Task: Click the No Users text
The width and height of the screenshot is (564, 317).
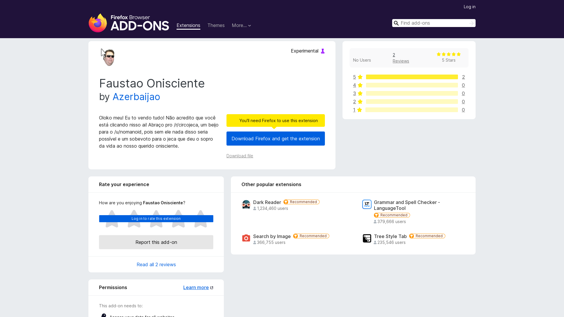Action: pos(362,60)
